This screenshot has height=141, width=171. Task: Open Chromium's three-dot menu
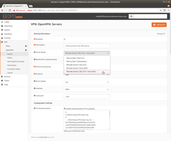tap(169, 10)
